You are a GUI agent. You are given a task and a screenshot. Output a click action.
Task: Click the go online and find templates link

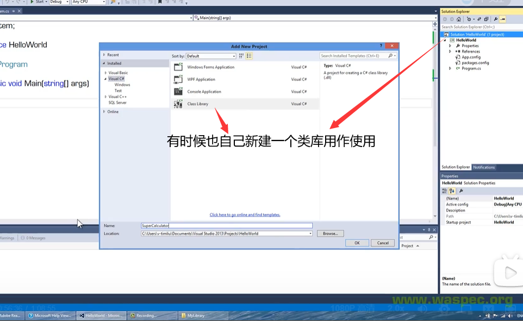[245, 215]
